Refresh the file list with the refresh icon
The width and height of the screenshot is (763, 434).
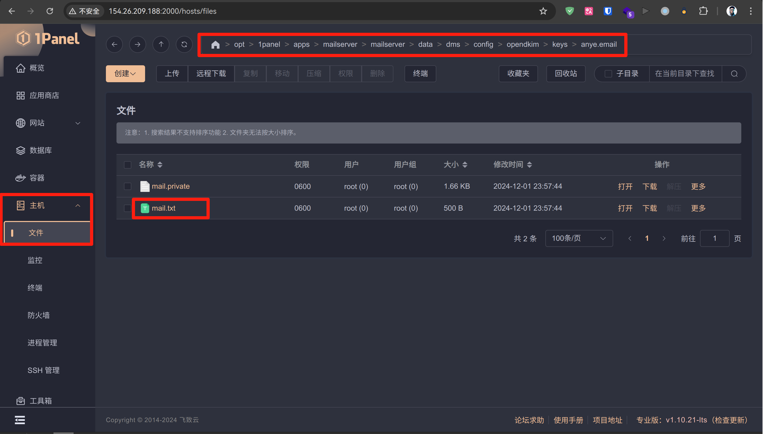(184, 44)
